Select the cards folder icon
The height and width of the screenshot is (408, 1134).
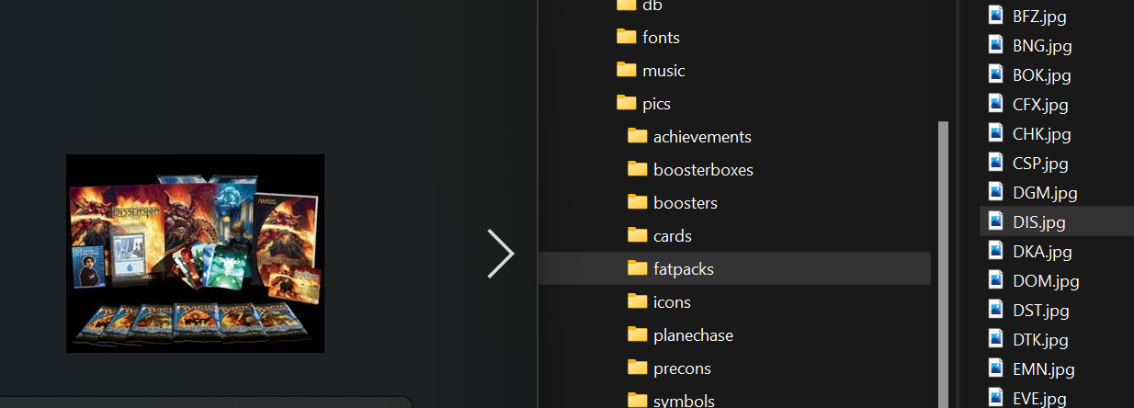638,235
